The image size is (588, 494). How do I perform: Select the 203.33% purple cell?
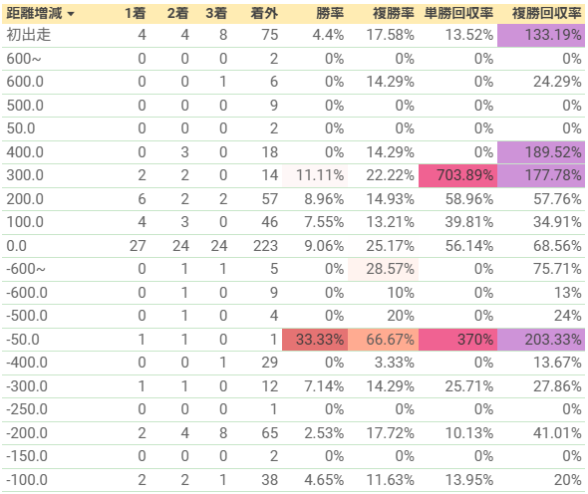[541, 340]
